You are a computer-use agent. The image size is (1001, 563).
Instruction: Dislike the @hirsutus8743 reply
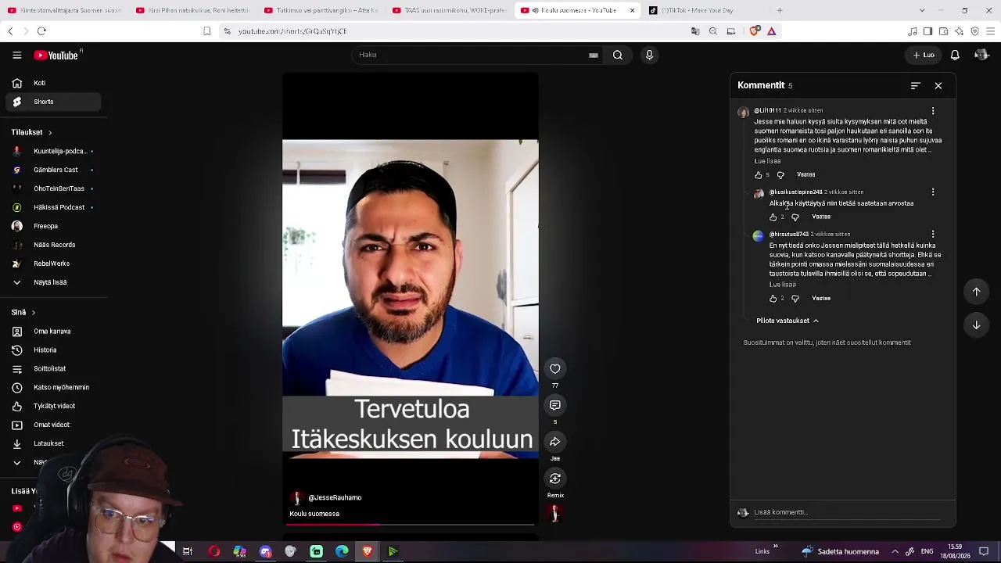click(x=795, y=299)
